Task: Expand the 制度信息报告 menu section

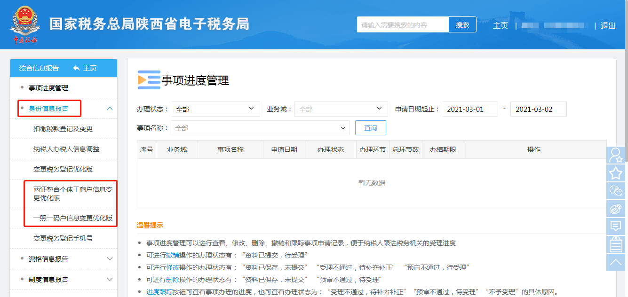Action: [x=110, y=280]
